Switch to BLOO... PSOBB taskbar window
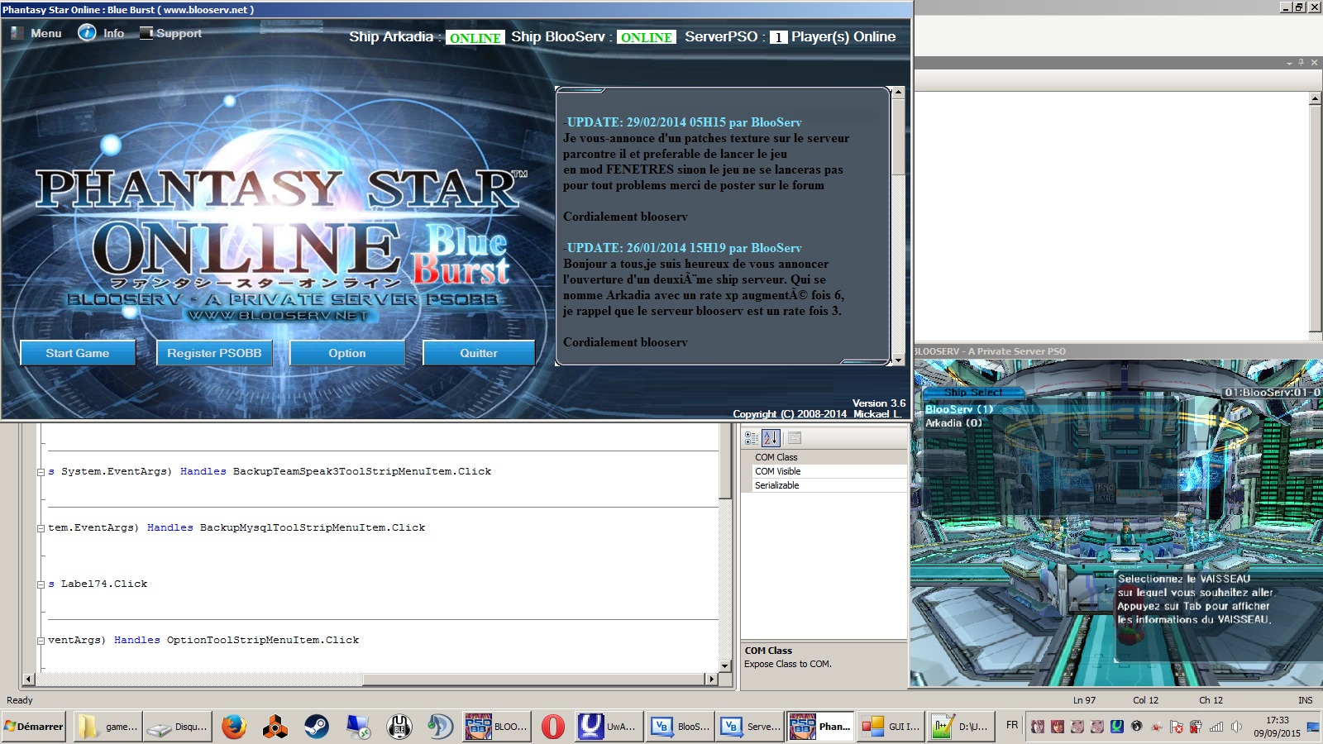The height and width of the screenshot is (744, 1323). click(496, 727)
